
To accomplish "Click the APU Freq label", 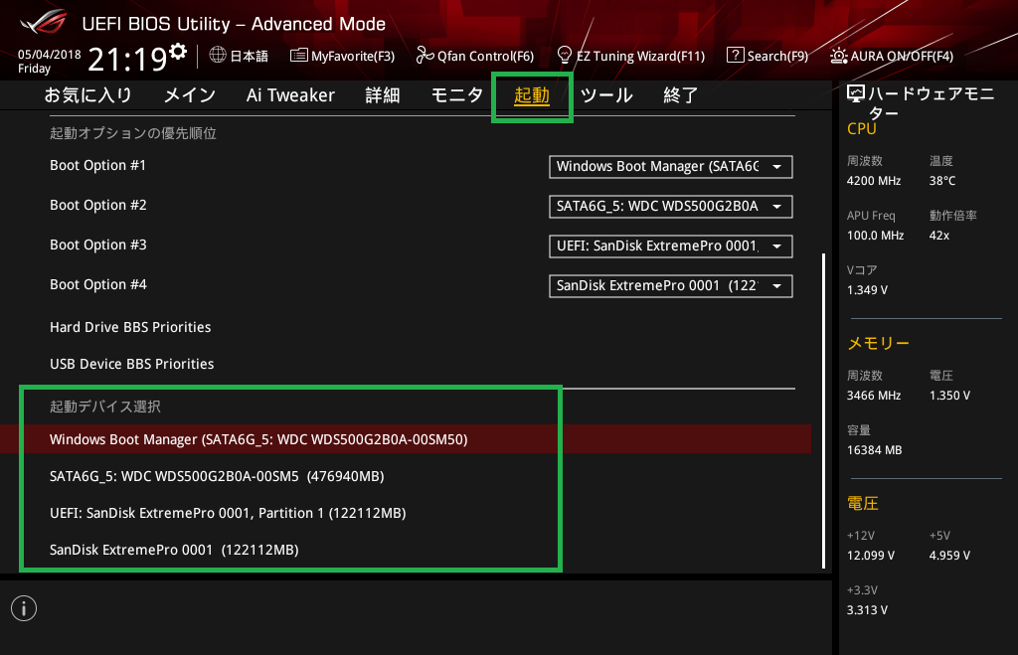I will [x=871, y=216].
